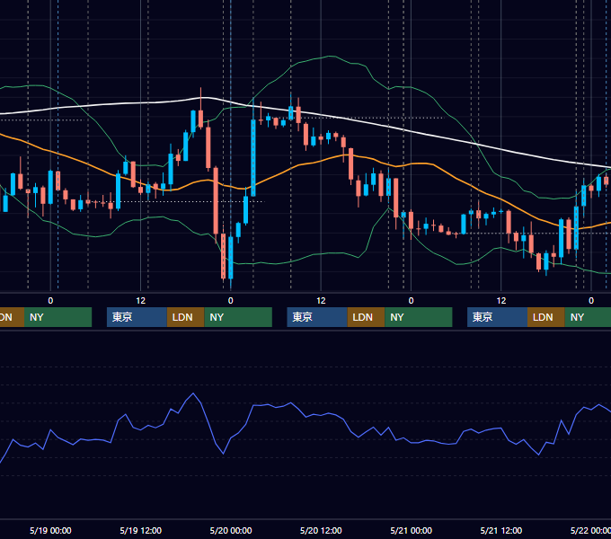Click the 5/19 12:00 date label

[x=141, y=530]
